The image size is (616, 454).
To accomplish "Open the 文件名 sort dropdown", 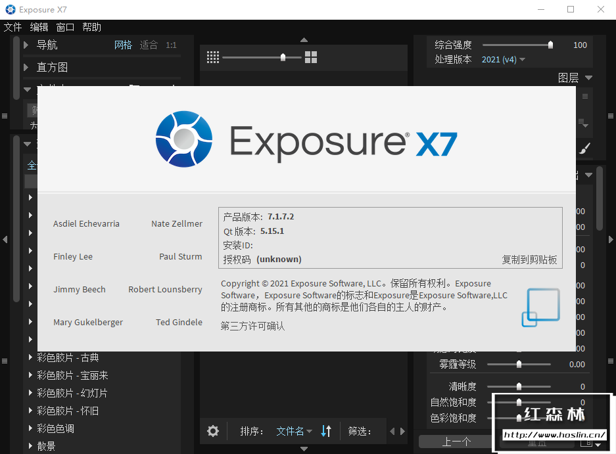I will coord(294,431).
